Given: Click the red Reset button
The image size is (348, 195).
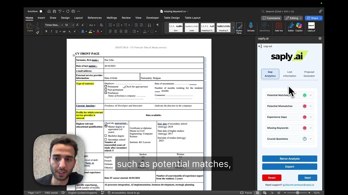Looking at the screenshot, I should [x=272, y=178].
